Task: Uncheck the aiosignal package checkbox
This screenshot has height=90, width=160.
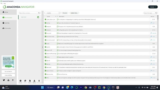Action: point(45,26)
